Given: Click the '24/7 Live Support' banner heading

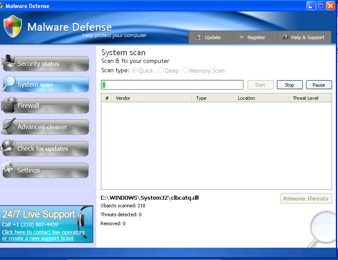Looking at the screenshot, I should pyautogui.click(x=39, y=215).
